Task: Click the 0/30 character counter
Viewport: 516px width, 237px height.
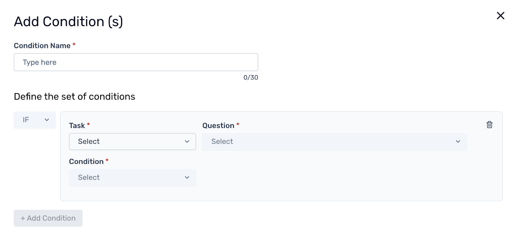Action: pyautogui.click(x=251, y=77)
